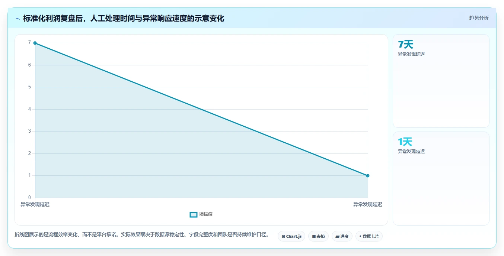504x256 pixels.
Task: Click the y-axis tick label 6
Action: pos(29,65)
